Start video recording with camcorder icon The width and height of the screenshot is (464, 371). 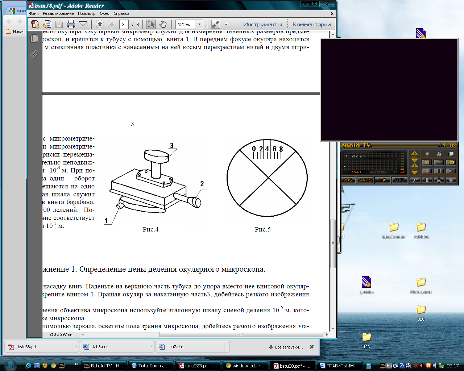451,162
